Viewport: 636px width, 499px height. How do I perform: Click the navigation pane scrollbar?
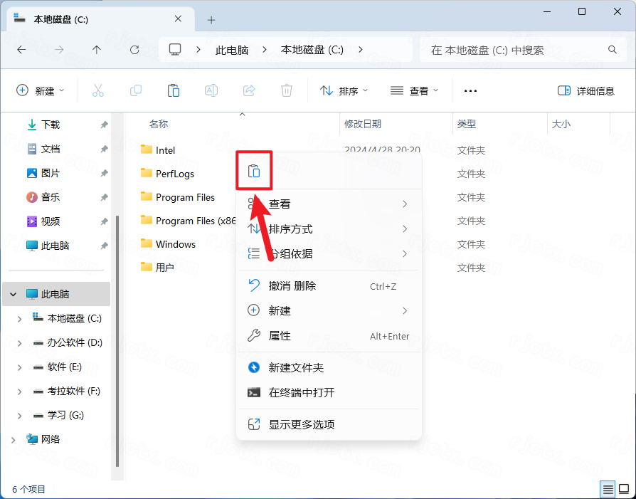coord(117,341)
